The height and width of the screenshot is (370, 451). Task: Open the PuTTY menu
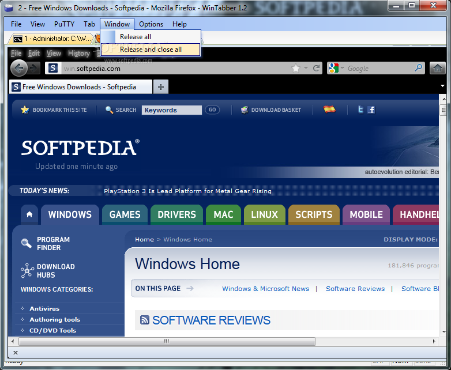click(x=64, y=24)
